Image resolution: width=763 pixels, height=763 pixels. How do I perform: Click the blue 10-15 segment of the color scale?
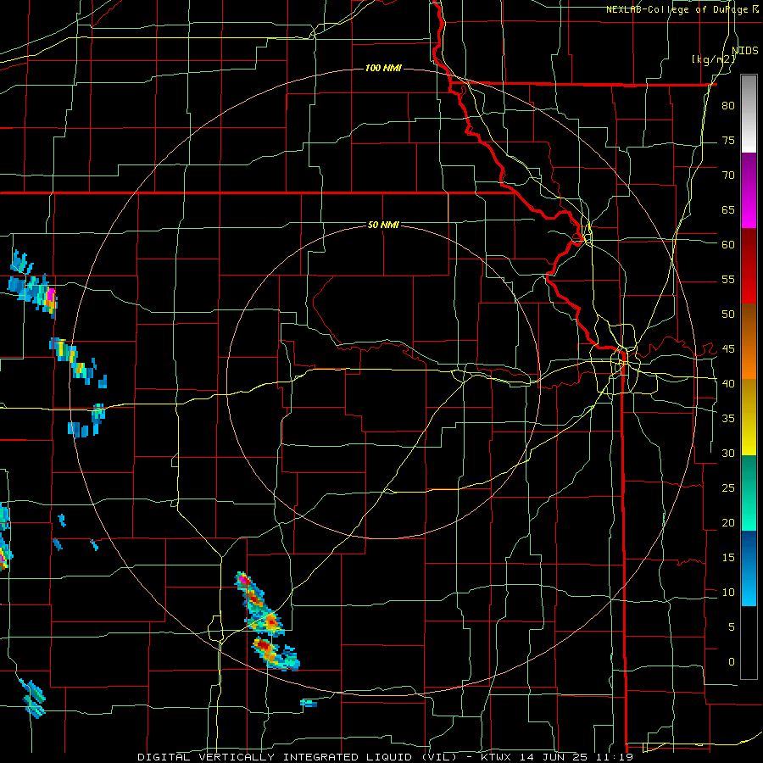(749, 568)
